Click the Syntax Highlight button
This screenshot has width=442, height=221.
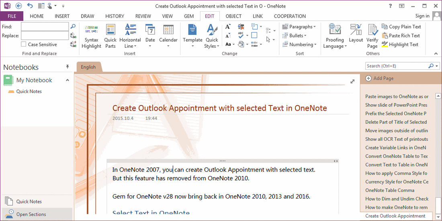point(91,36)
